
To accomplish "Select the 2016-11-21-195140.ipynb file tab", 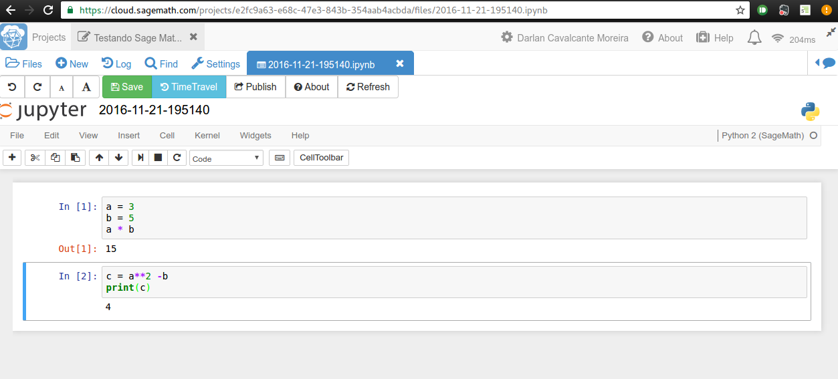I will (x=316, y=64).
